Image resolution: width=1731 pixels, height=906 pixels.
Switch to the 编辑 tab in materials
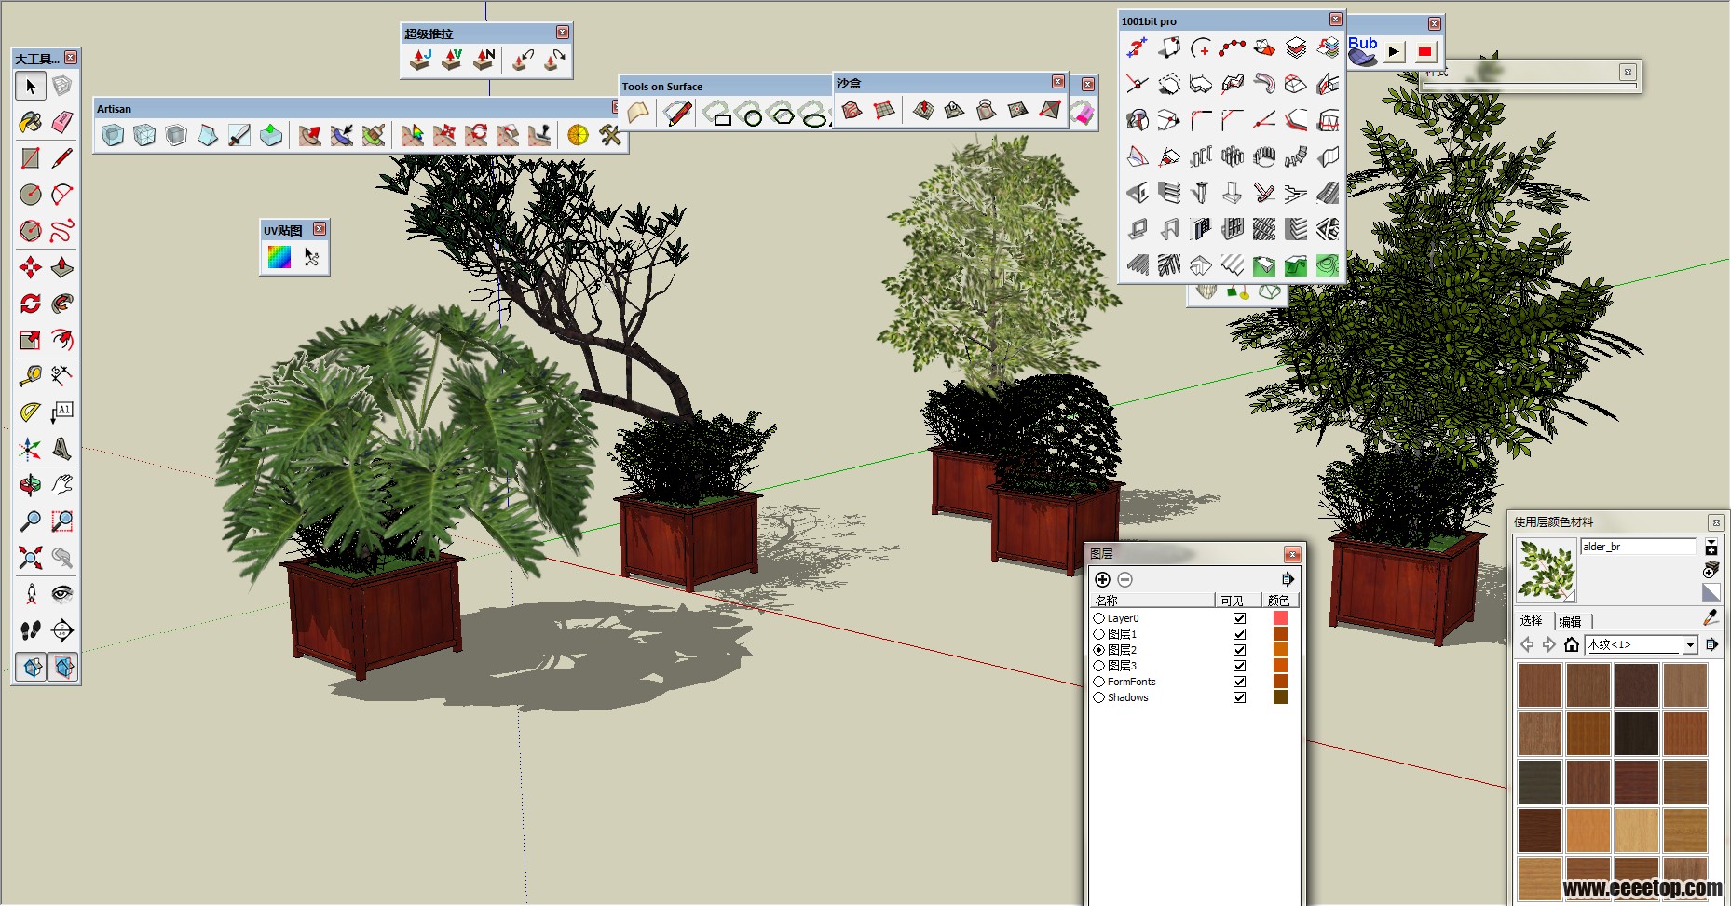coord(1571,621)
